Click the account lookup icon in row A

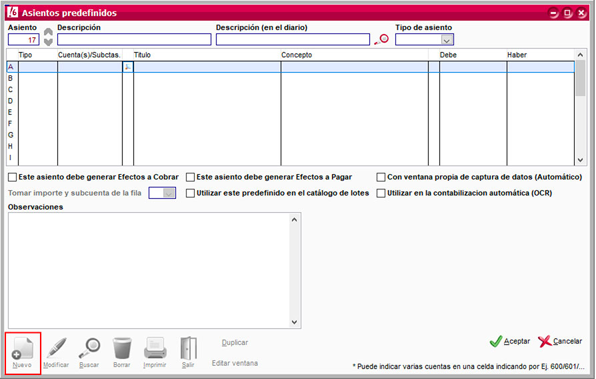pyautogui.click(x=128, y=67)
